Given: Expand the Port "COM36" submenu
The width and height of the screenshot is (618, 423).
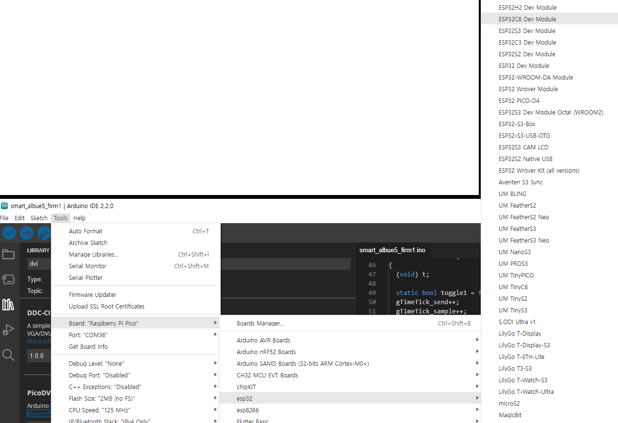Looking at the screenshot, I should (136, 335).
